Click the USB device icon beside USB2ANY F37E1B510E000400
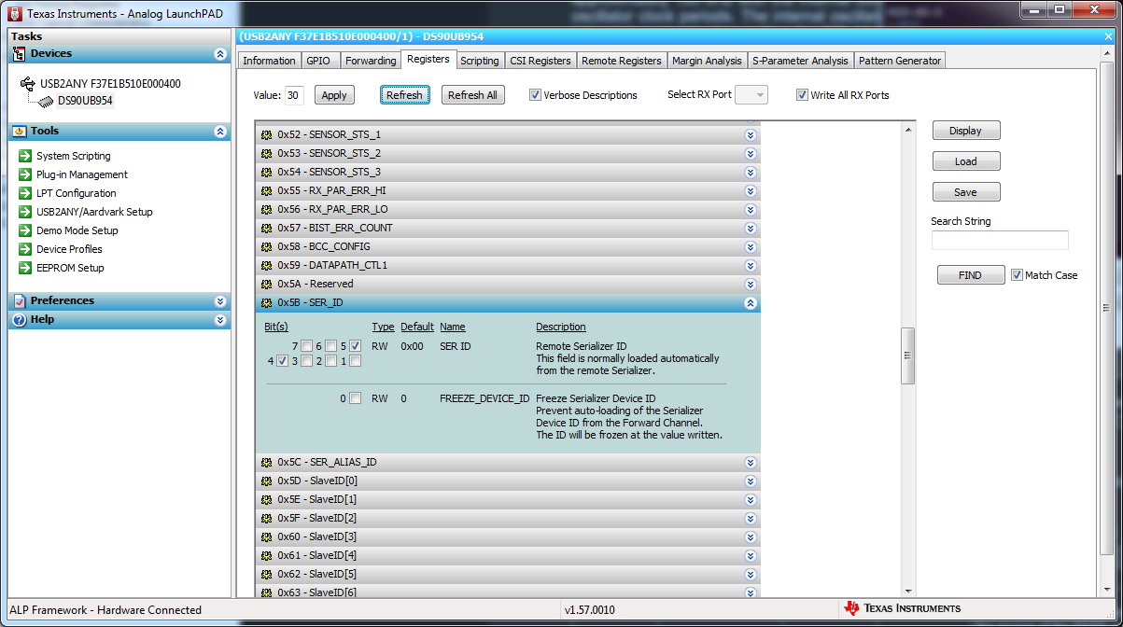The image size is (1123, 627). point(28,83)
